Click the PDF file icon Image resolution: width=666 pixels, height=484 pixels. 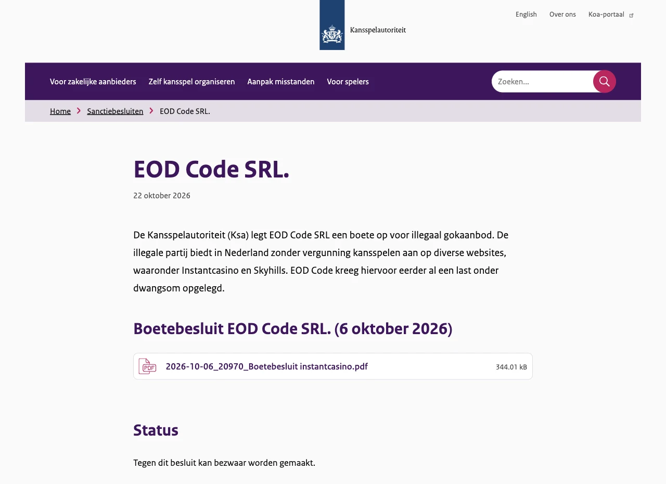[x=147, y=366]
